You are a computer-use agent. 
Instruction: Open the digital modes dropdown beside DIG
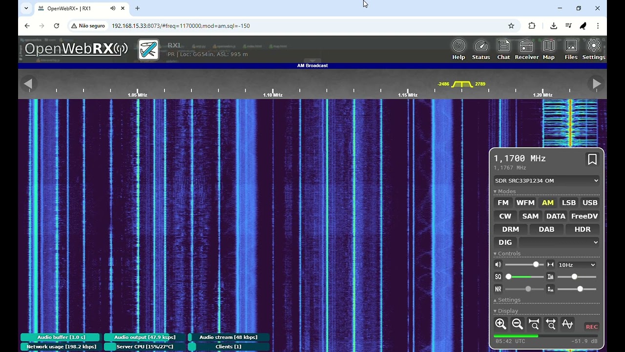(559, 242)
